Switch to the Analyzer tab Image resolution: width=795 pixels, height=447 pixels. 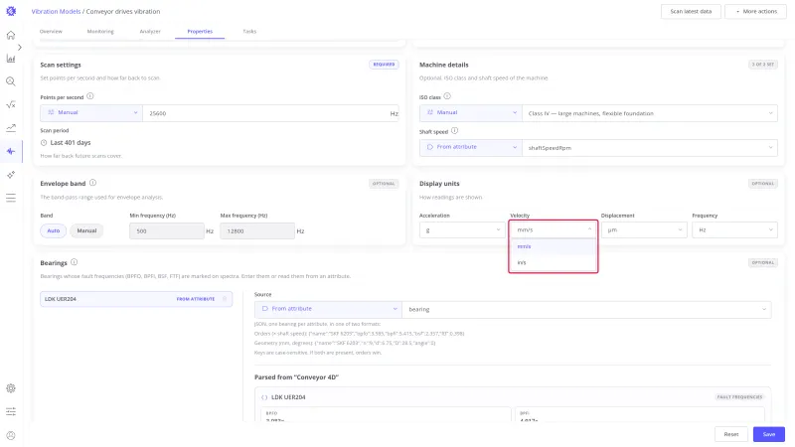150,32
